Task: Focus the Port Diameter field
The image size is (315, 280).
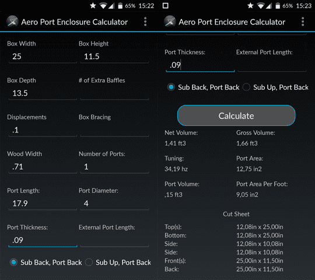Action: 114,204
